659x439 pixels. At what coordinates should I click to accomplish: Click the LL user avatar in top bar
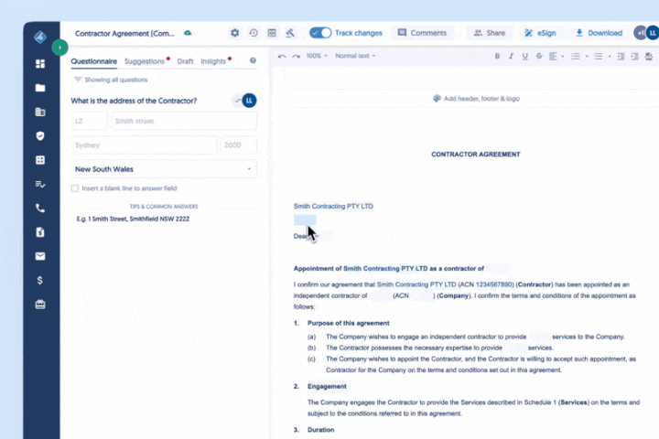pos(654,33)
